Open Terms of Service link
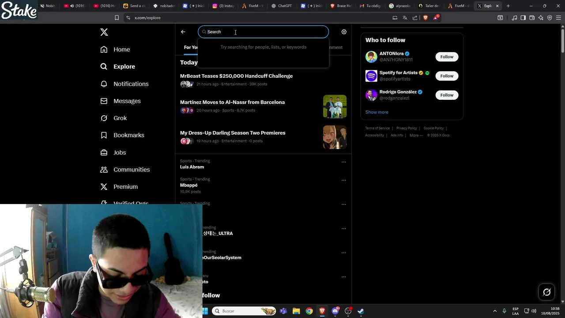The height and width of the screenshot is (318, 565). tap(377, 128)
